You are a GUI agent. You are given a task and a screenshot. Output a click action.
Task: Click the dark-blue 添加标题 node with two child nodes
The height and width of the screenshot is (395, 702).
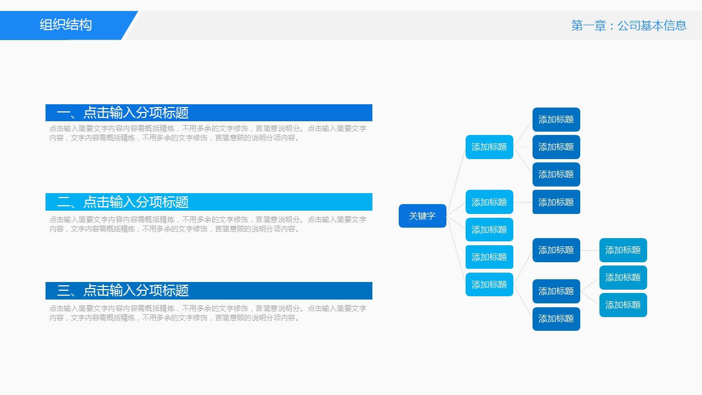point(556,291)
